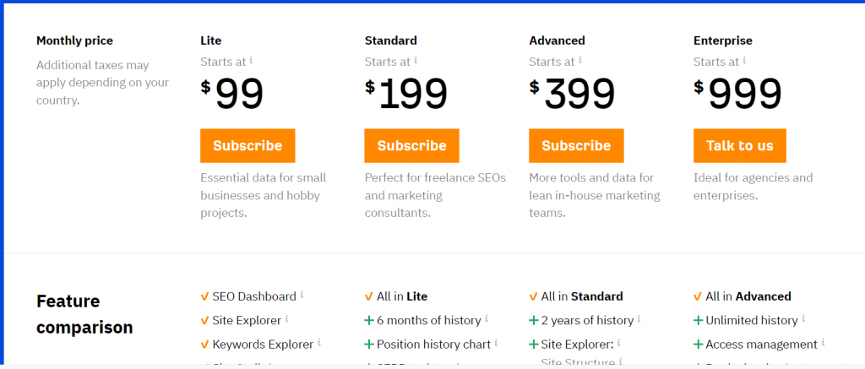Click the Enterprise Talk to us button
865x369 pixels.
739,145
